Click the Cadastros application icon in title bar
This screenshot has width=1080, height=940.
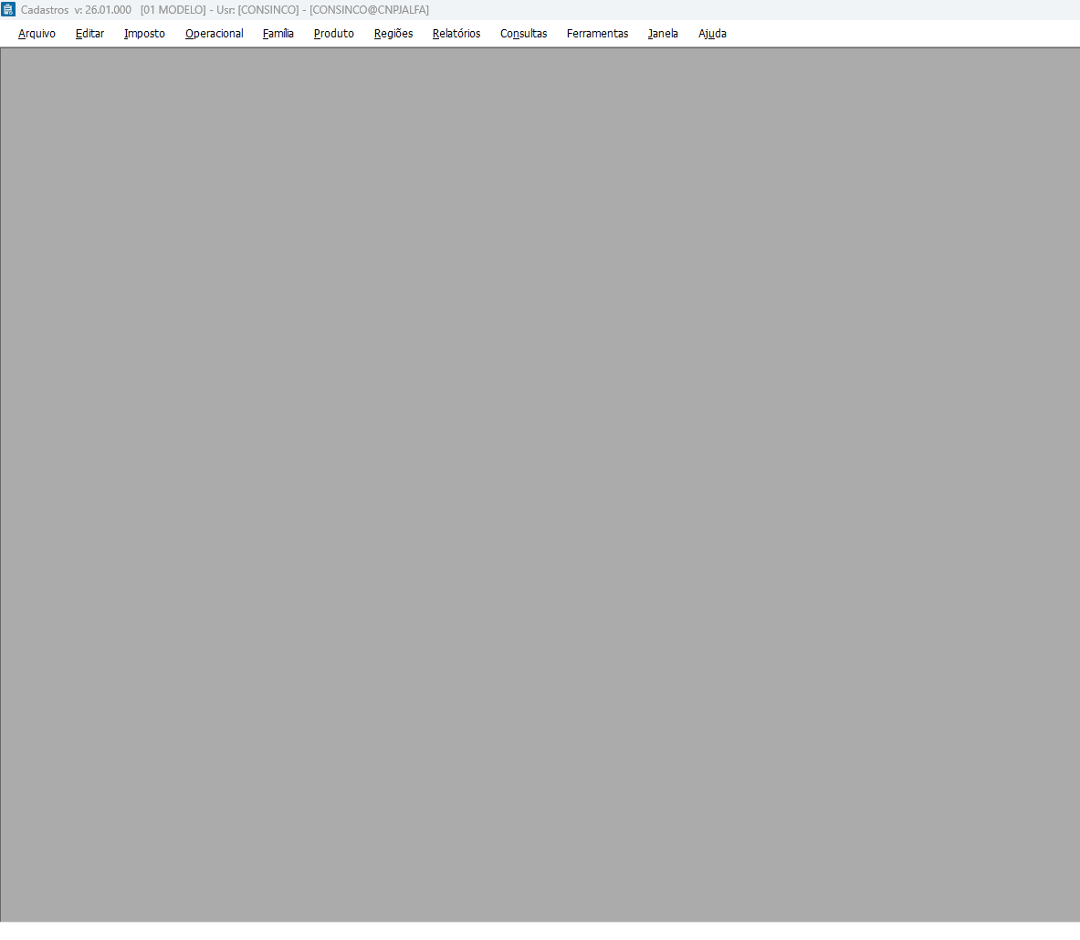[x=8, y=10]
